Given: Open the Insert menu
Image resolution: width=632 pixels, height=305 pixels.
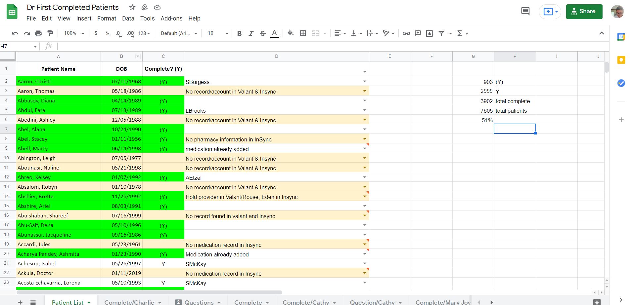Looking at the screenshot, I should [x=84, y=19].
